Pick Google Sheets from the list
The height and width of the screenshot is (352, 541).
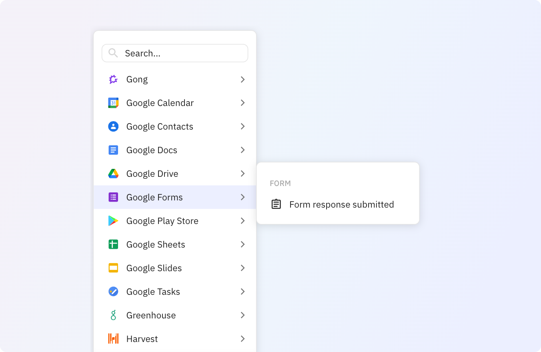(175, 244)
